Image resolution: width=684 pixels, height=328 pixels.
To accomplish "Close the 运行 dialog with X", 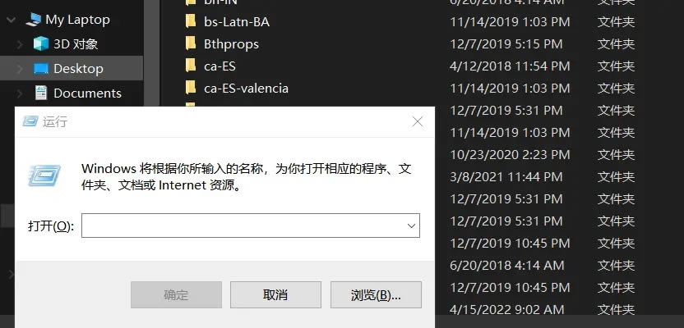I will (x=418, y=122).
